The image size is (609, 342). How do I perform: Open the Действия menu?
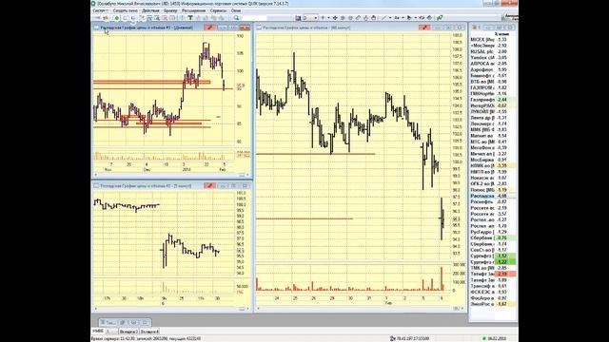(x=150, y=10)
